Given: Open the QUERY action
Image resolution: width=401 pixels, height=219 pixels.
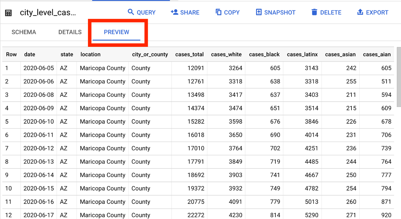Looking at the screenshot, I should 141,12.
